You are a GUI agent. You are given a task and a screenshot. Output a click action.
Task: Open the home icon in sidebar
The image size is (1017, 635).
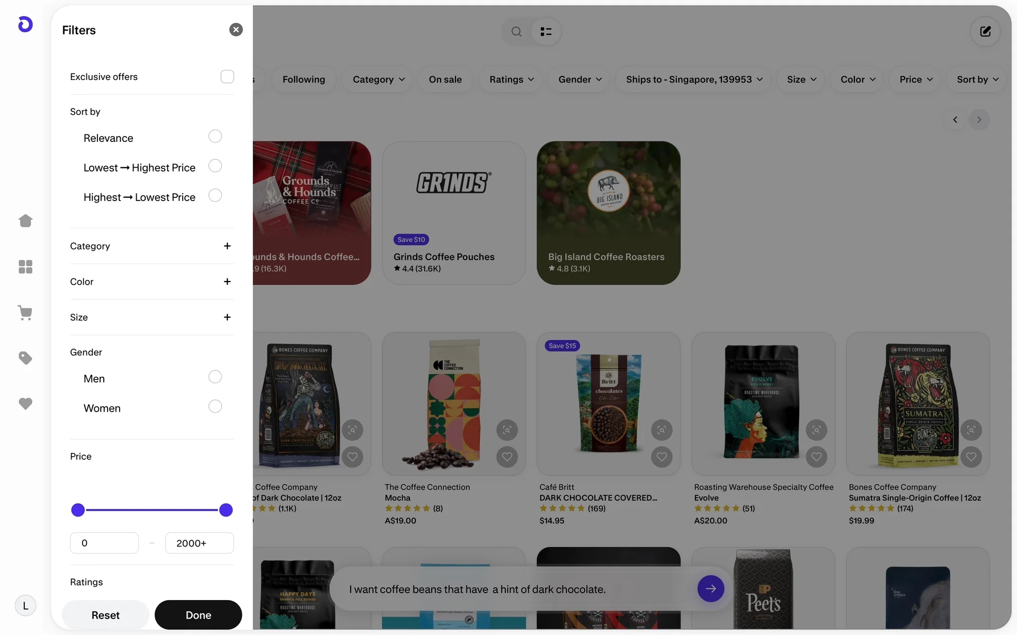[x=25, y=221]
